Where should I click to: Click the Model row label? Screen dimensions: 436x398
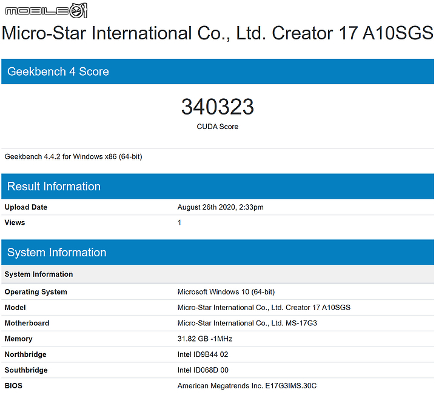pos(15,308)
